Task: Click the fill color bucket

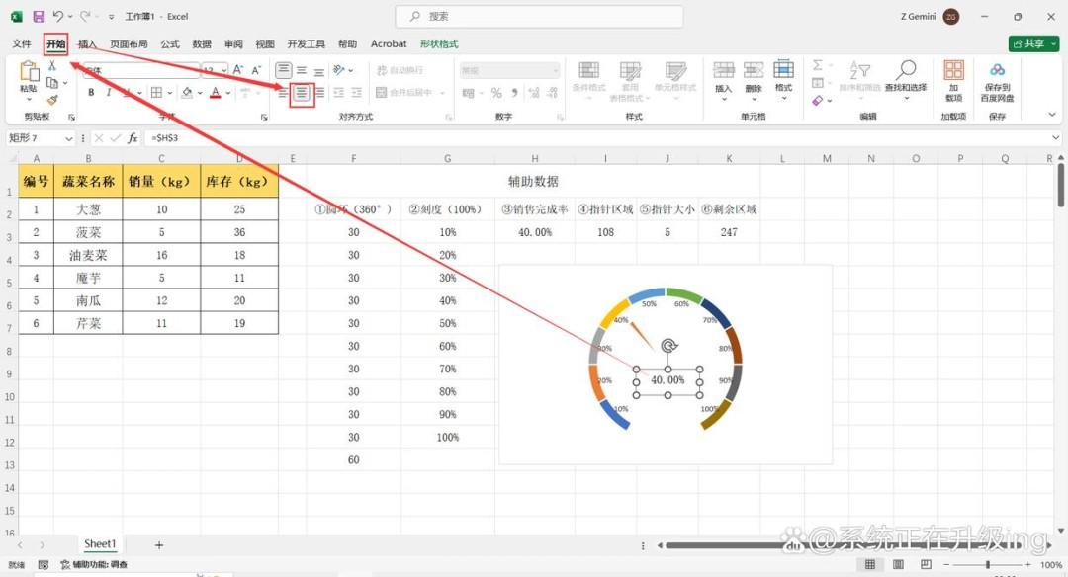Action: click(x=187, y=92)
